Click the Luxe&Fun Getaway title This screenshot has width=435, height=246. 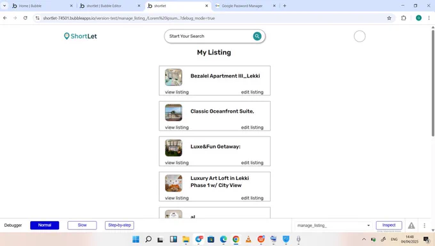(x=216, y=147)
